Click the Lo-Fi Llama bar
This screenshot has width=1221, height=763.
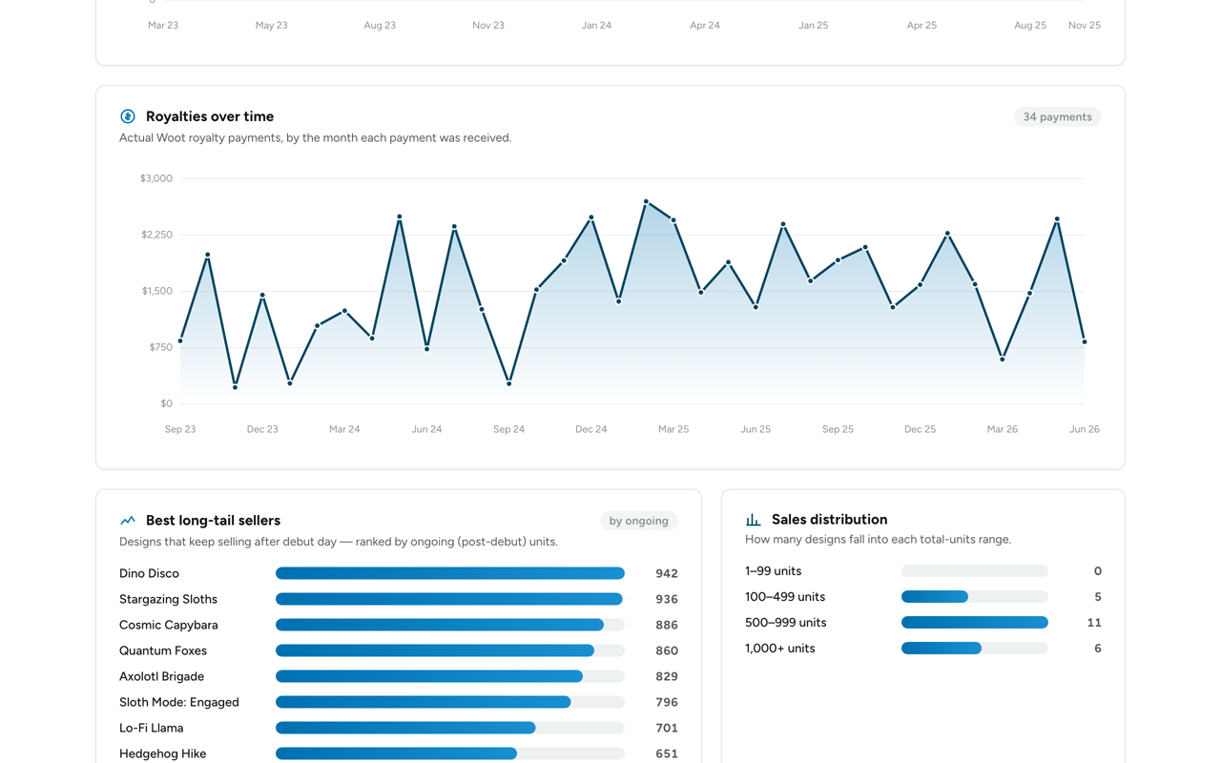(x=450, y=728)
